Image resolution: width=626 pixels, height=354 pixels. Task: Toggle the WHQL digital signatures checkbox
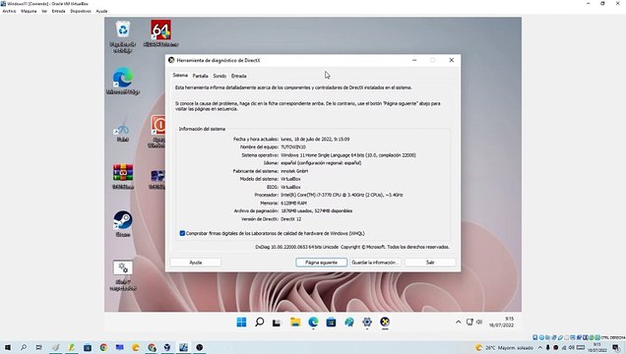tap(182, 233)
